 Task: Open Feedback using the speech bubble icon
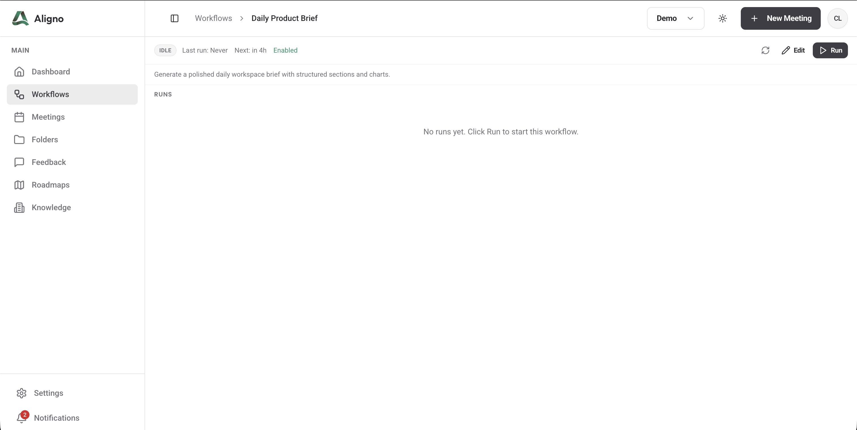click(x=19, y=162)
